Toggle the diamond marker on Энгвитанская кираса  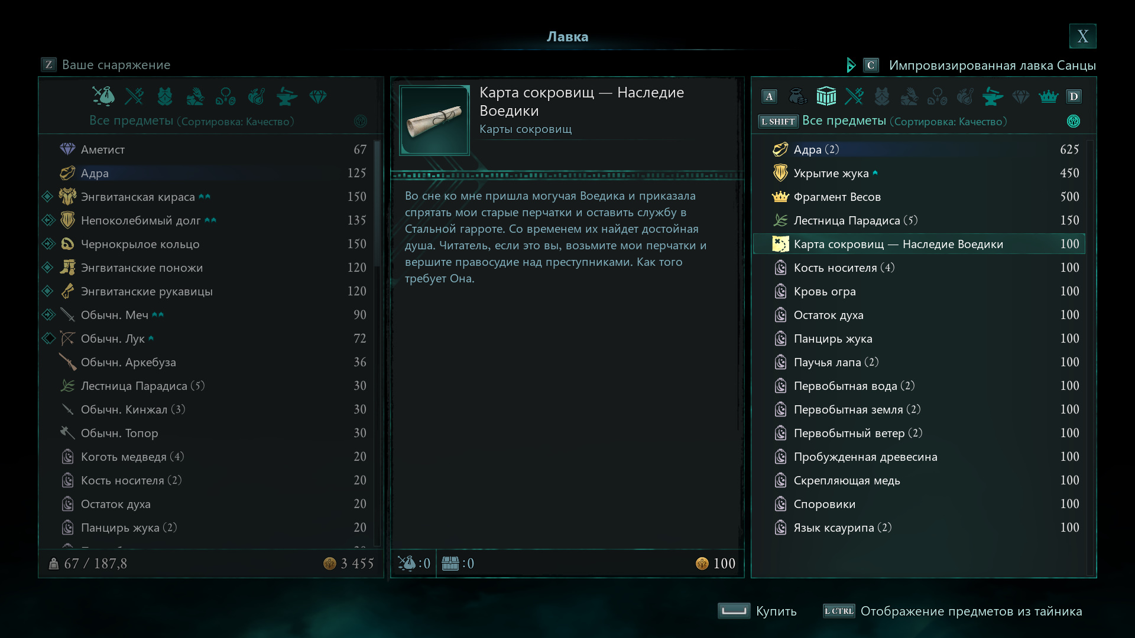(48, 197)
